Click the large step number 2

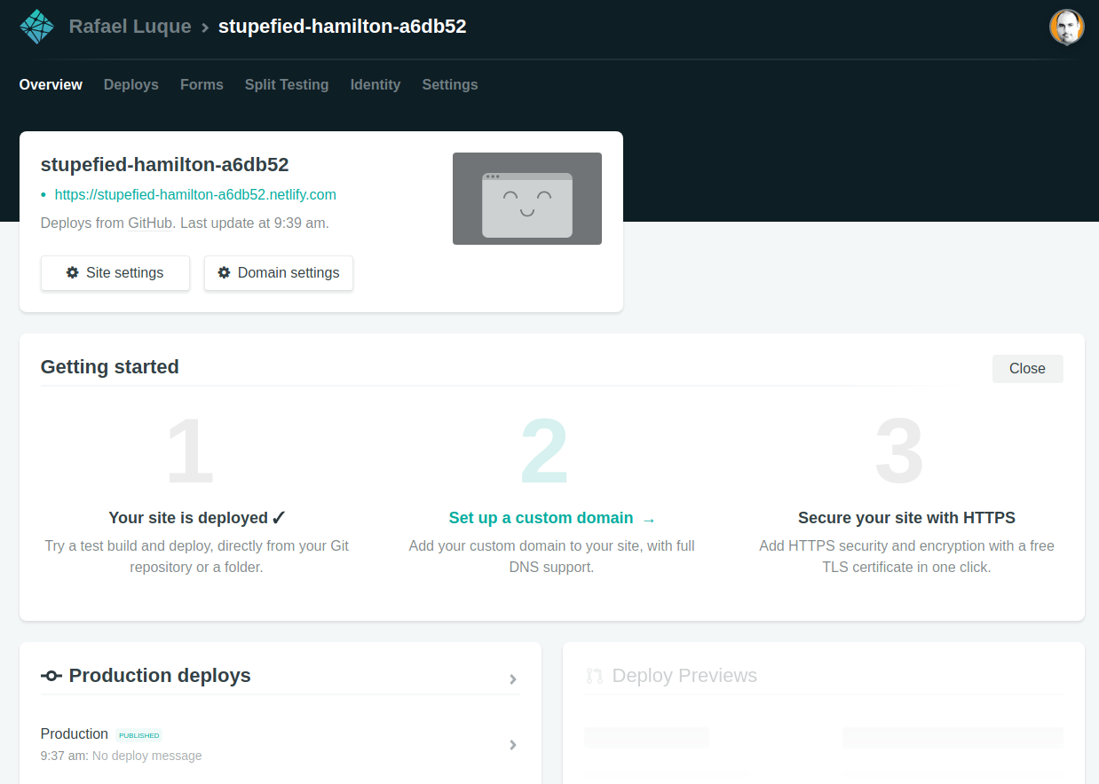(543, 451)
